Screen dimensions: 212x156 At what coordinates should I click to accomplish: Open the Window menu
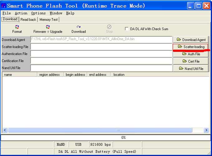click(56, 13)
